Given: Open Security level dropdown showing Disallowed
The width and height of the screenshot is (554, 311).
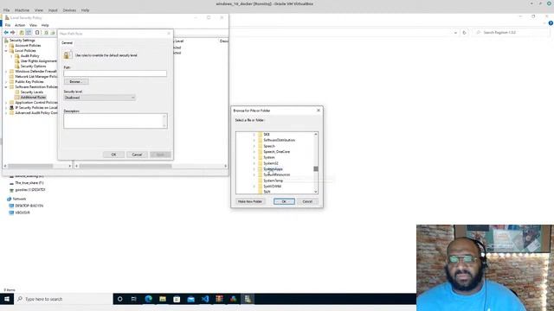Looking at the screenshot, I should coord(100,98).
